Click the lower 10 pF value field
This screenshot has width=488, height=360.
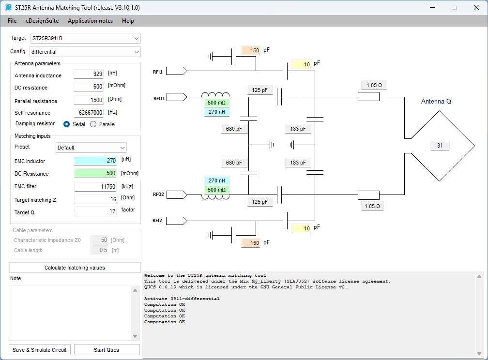[x=301, y=228]
